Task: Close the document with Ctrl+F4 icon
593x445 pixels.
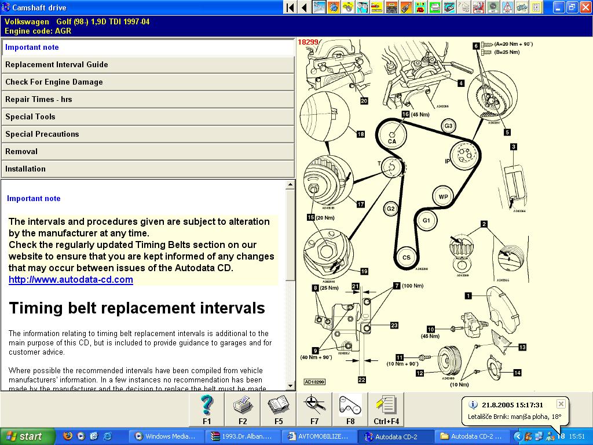Action: [x=386, y=410]
